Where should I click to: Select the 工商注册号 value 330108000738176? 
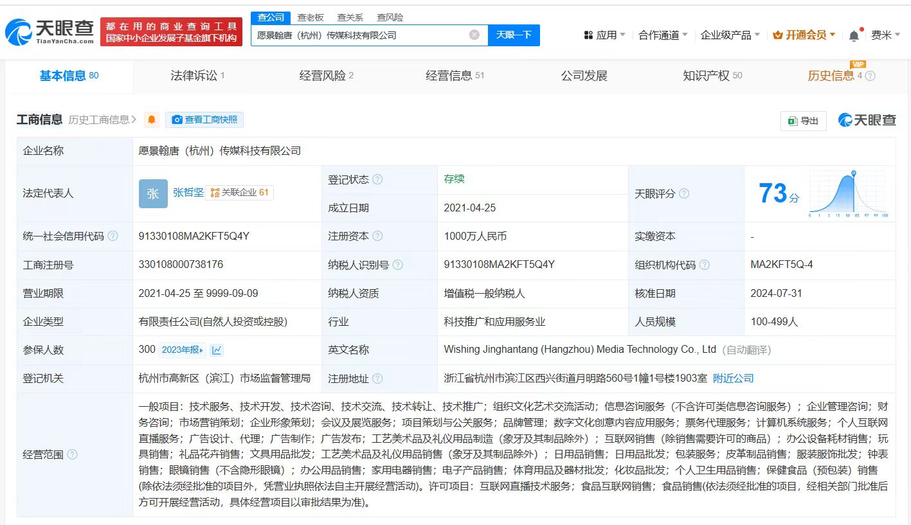(x=181, y=265)
